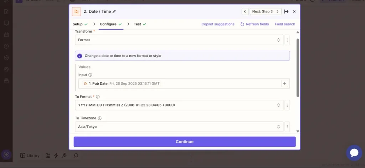Click the pencil icon to rename step
Image resolution: width=365 pixels, height=168 pixels.
pos(114,12)
